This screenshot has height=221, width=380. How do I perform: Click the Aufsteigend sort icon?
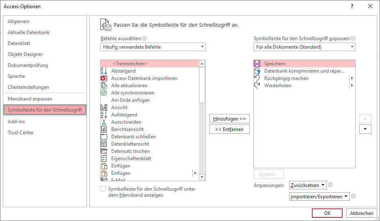pyautogui.click(x=104, y=114)
